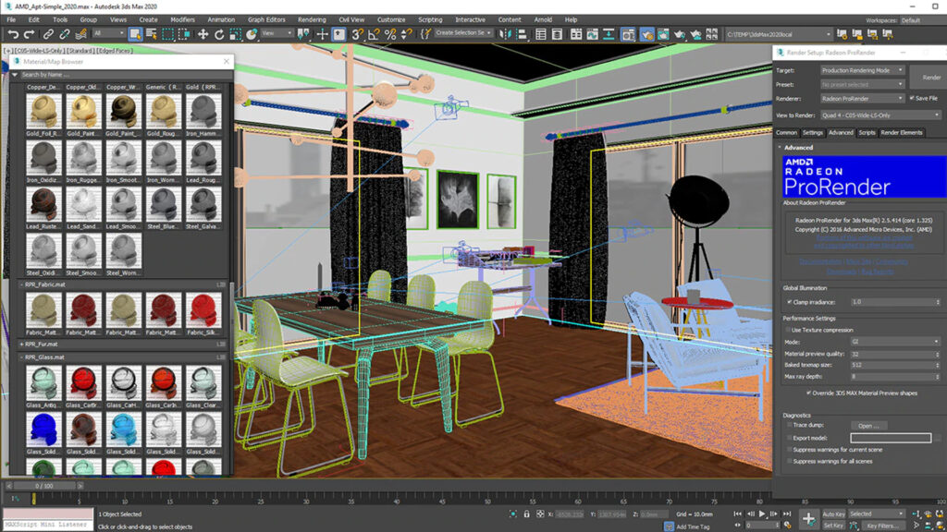Open Select by Name tool
The width and height of the screenshot is (947, 532).
tap(151, 34)
